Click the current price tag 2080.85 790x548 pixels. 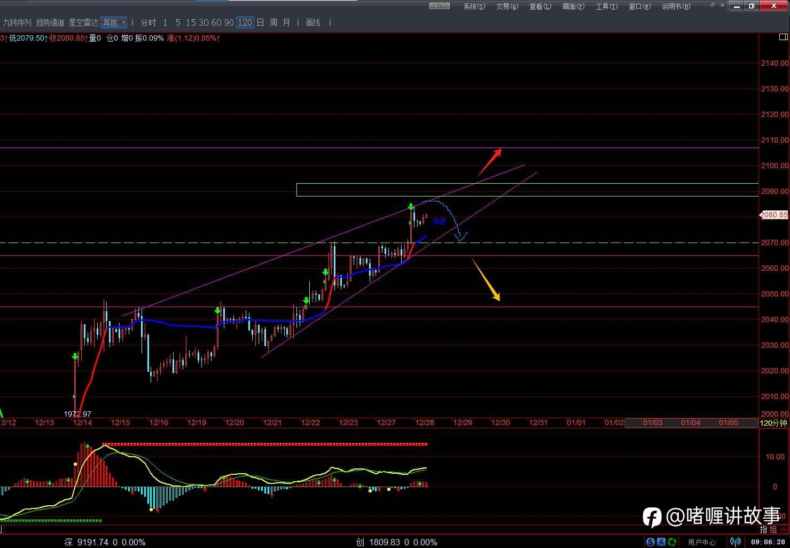774,215
